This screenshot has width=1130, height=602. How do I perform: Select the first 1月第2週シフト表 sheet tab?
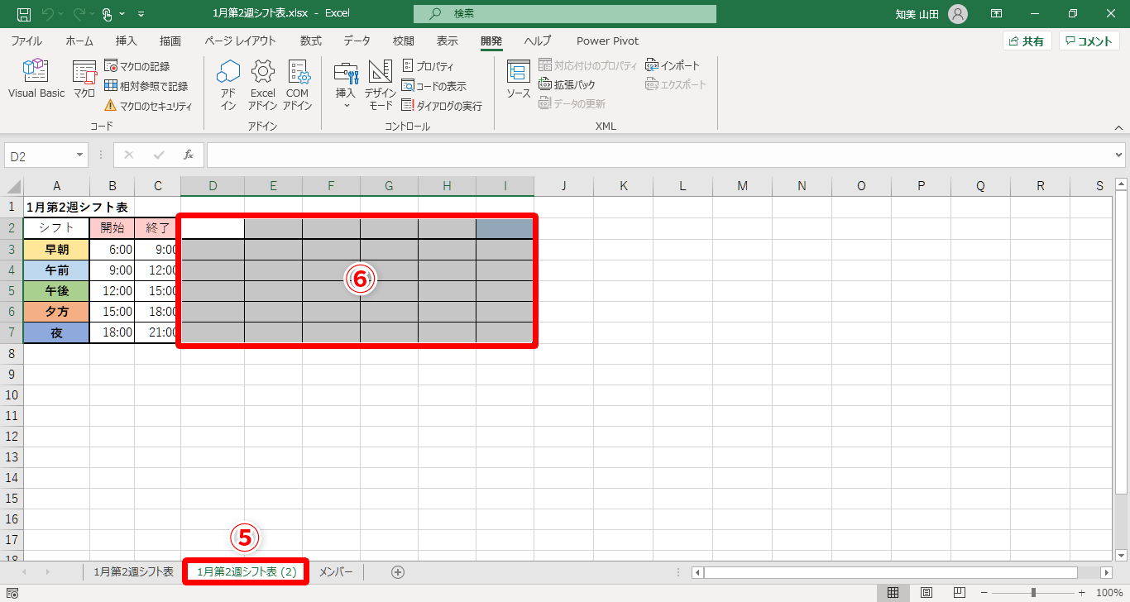pyautogui.click(x=133, y=571)
